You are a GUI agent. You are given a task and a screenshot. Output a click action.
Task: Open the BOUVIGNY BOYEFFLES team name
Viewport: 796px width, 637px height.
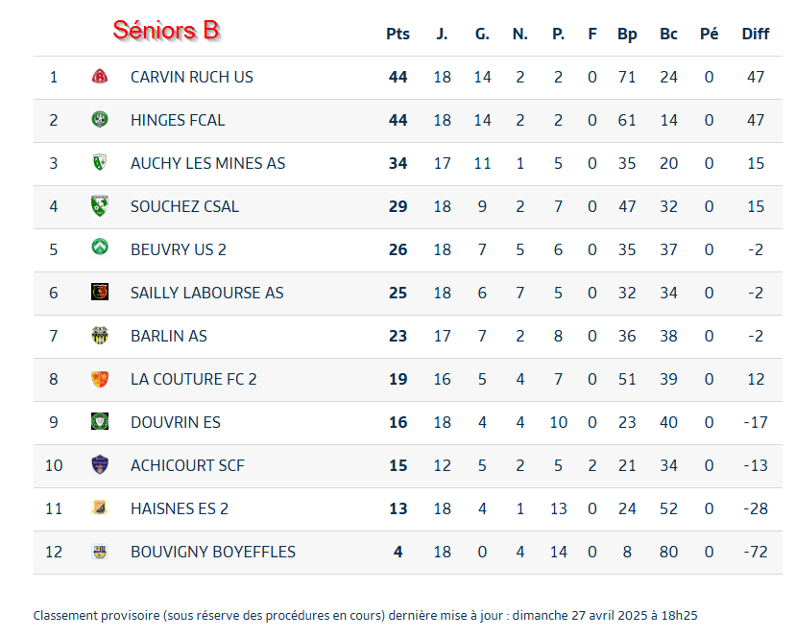213,552
